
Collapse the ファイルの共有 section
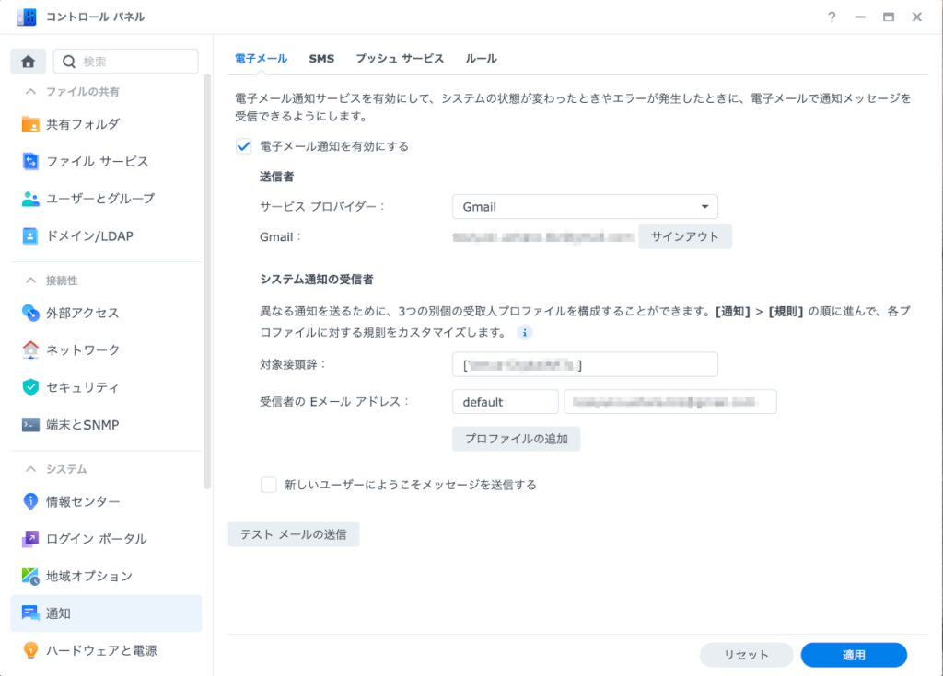pyautogui.click(x=30, y=92)
